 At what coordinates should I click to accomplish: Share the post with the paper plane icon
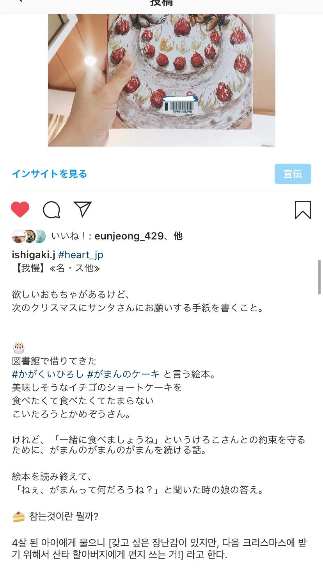[x=82, y=209]
